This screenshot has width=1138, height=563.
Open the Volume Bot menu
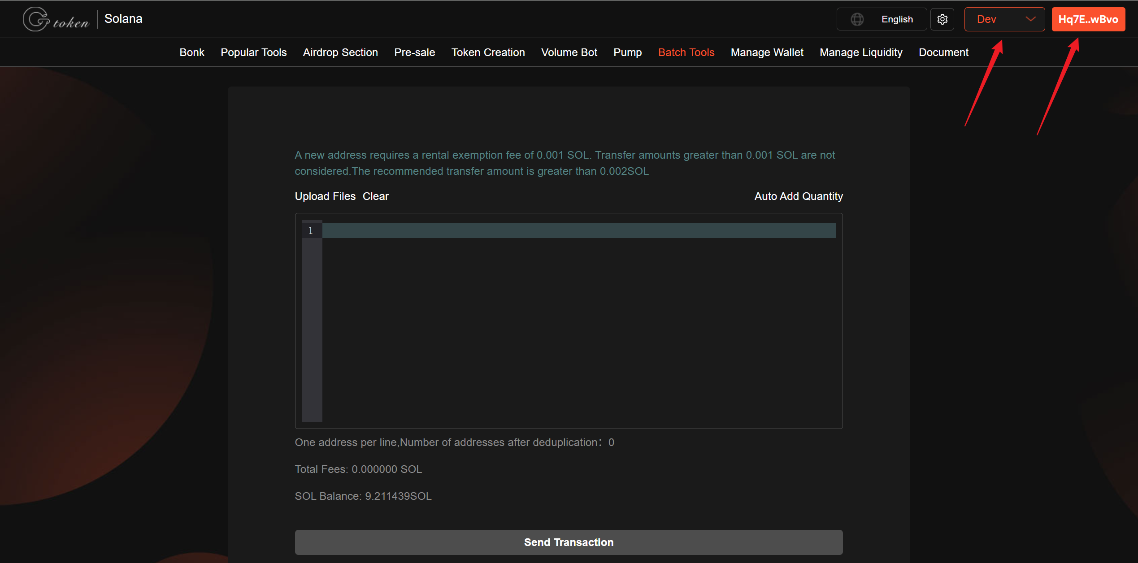click(x=569, y=52)
